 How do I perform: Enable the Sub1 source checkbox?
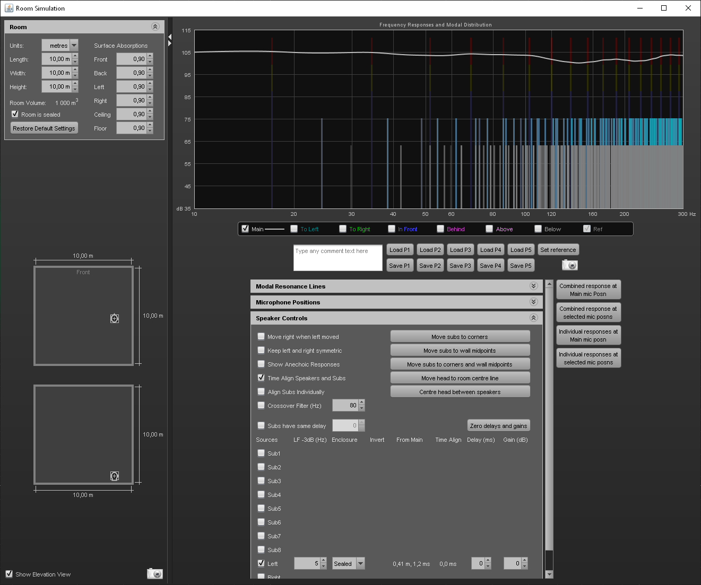[261, 453]
